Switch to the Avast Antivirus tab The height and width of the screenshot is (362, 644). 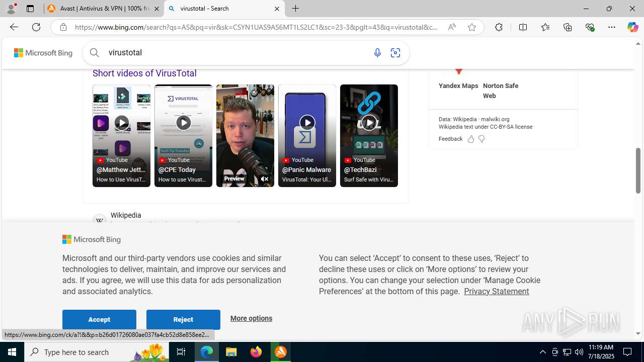tap(103, 9)
